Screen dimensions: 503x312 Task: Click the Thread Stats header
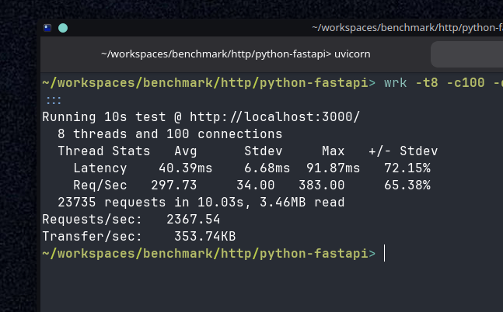pos(104,151)
